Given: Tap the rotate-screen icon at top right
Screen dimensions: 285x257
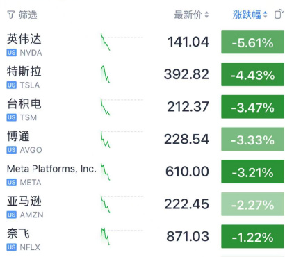Looking at the screenshot, I should pyautogui.click(x=279, y=15).
